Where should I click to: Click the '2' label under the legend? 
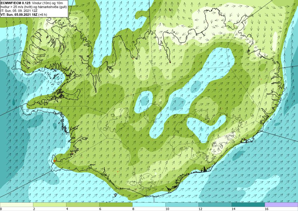point(34,209)
